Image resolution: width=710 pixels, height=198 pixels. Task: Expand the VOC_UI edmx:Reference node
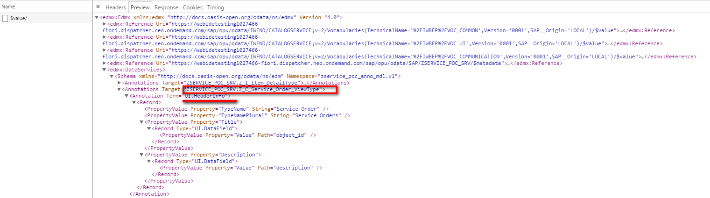[105, 37]
